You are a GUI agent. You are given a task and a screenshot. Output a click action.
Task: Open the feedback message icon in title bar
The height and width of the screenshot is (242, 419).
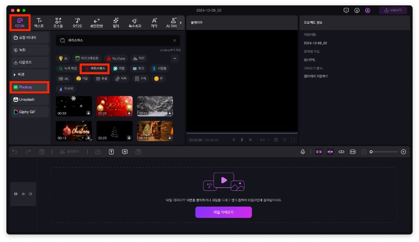click(x=346, y=10)
